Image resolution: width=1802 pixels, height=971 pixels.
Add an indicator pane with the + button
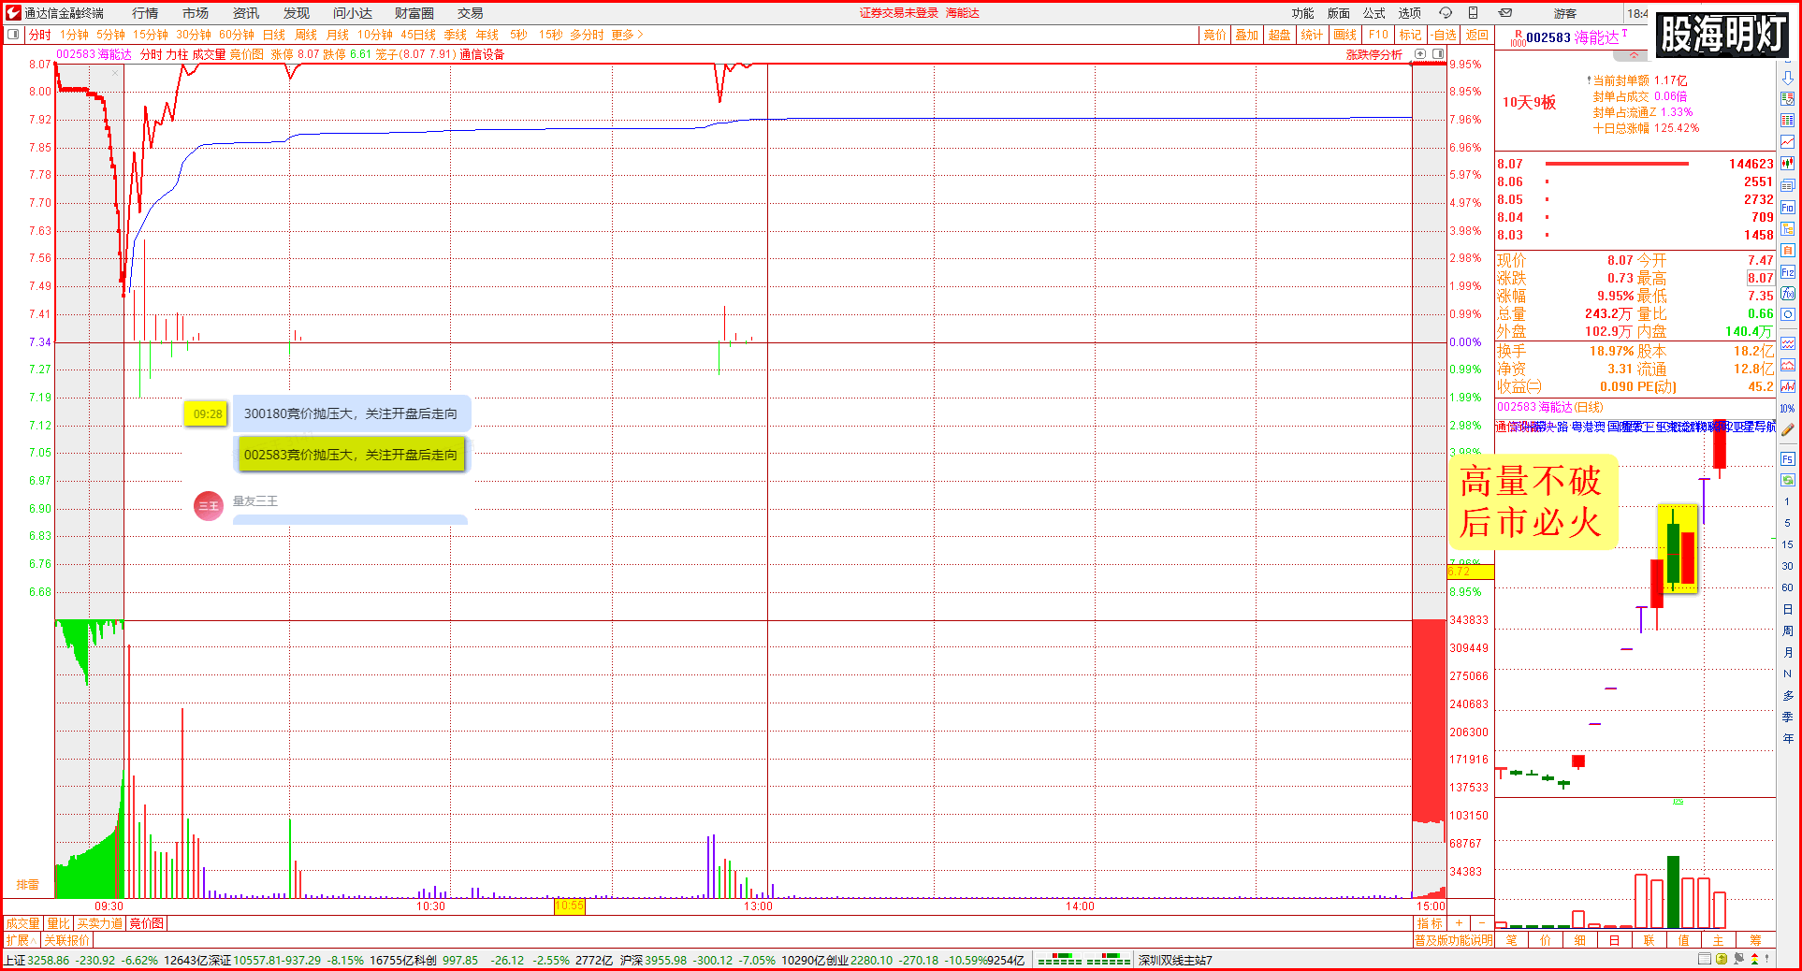(x=1459, y=923)
